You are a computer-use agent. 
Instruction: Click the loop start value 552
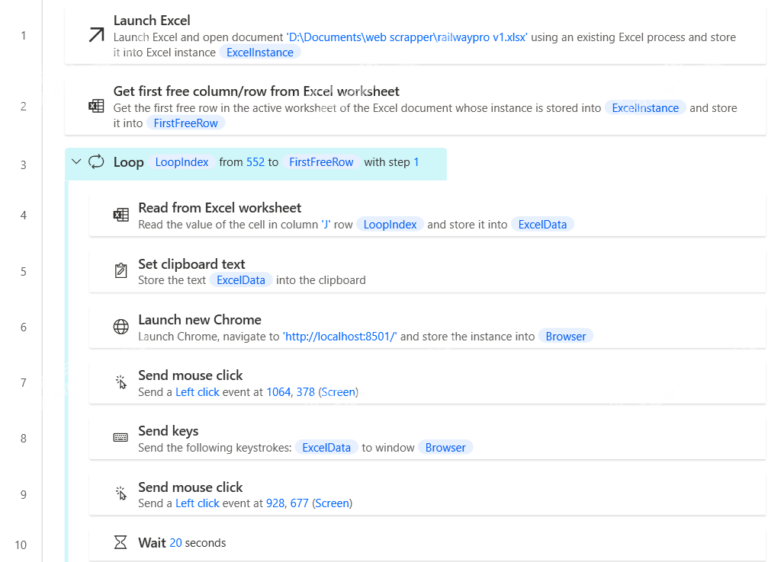tap(255, 162)
